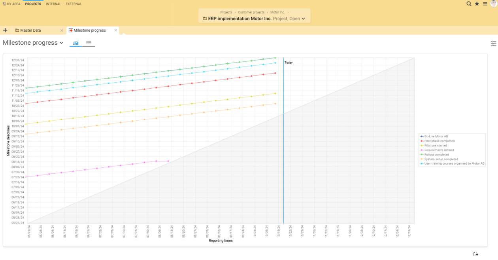This screenshot has height=260, width=498.
Task: Click the export icon below the chart
Action: point(475,254)
